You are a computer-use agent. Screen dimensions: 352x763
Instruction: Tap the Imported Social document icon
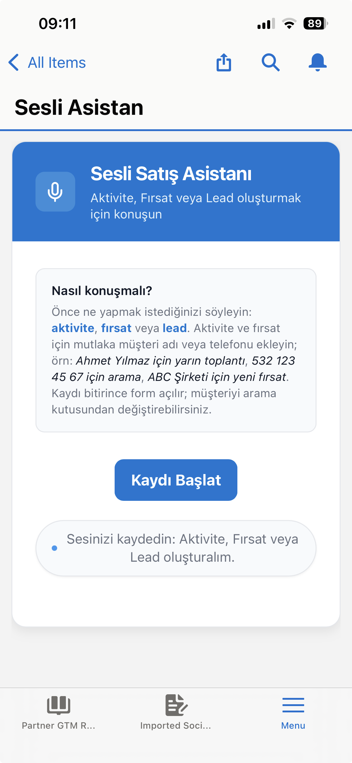[x=176, y=705]
